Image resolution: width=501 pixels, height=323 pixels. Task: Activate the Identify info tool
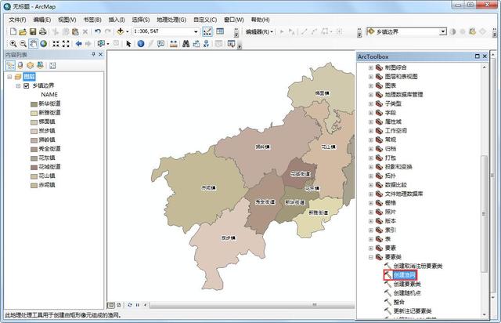141,44
